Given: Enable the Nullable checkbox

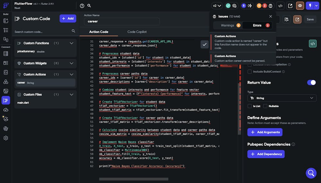Looking at the screenshot, I should (265, 106).
